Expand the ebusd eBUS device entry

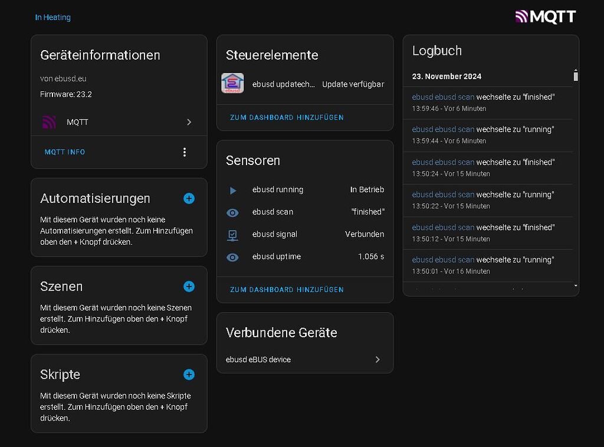tap(377, 359)
